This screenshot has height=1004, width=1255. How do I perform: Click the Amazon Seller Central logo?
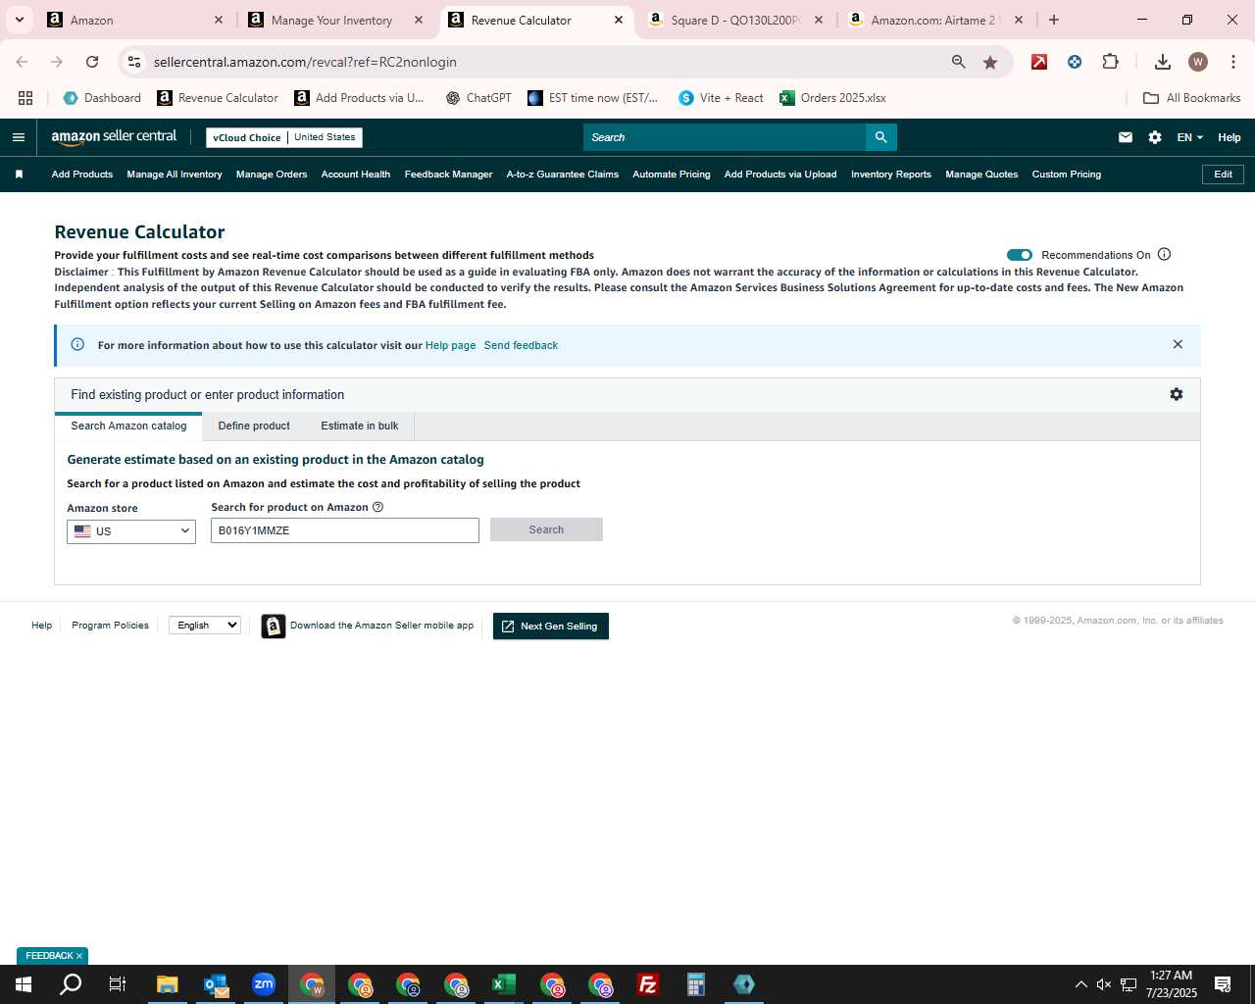[x=114, y=137]
